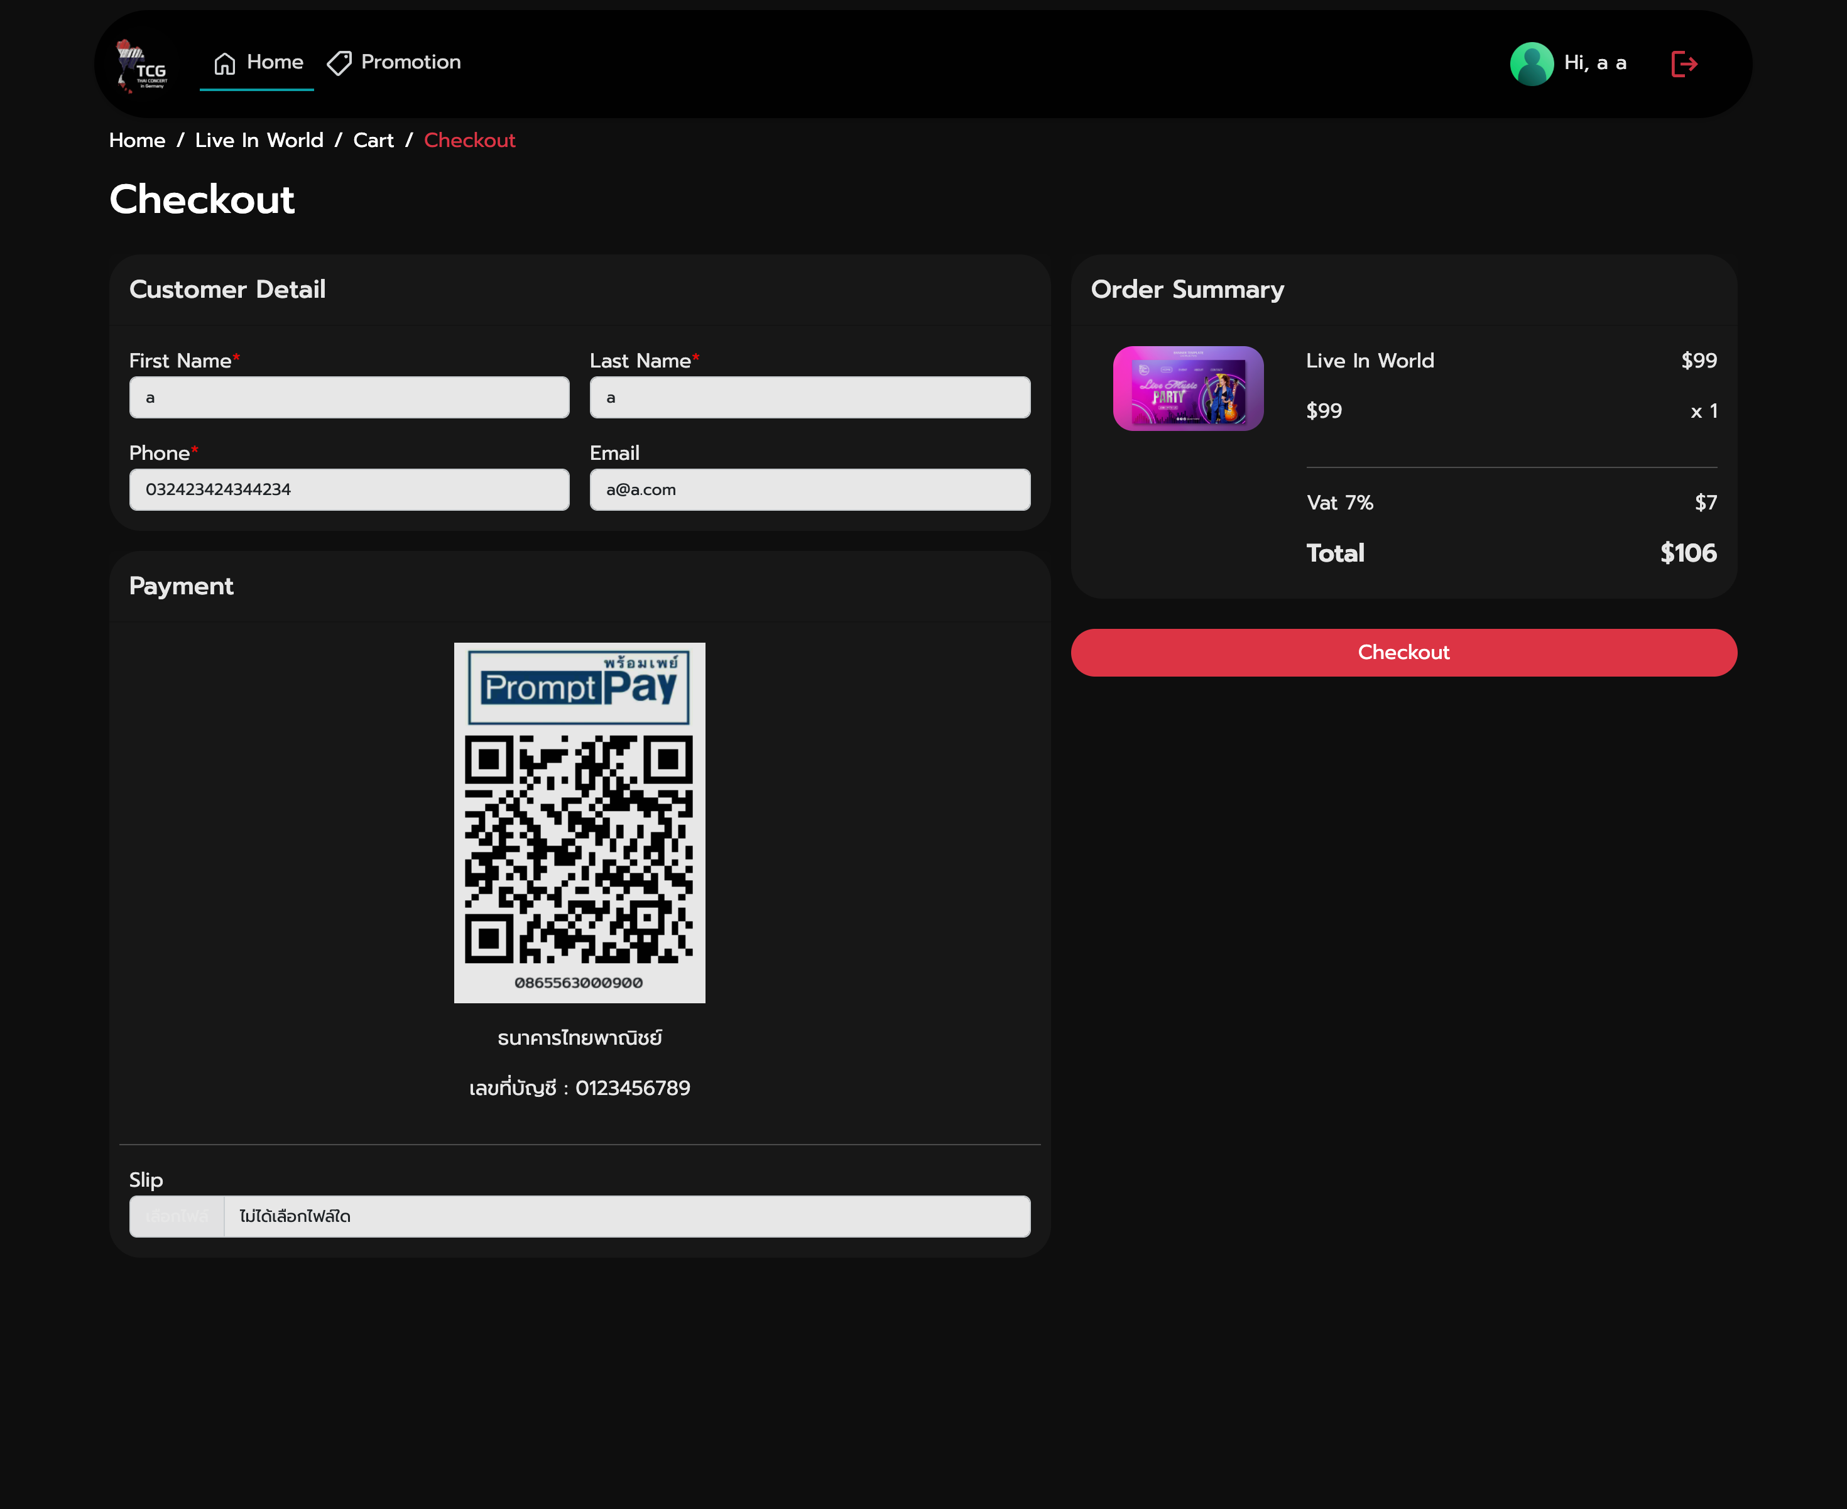1847x1509 pixels.
Task: Click the Live In World thumbnail
Action: [x=1187, y=388]
